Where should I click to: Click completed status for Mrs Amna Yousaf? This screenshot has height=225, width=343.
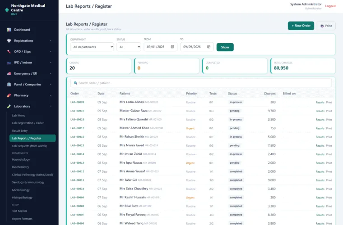pos(236,171)
